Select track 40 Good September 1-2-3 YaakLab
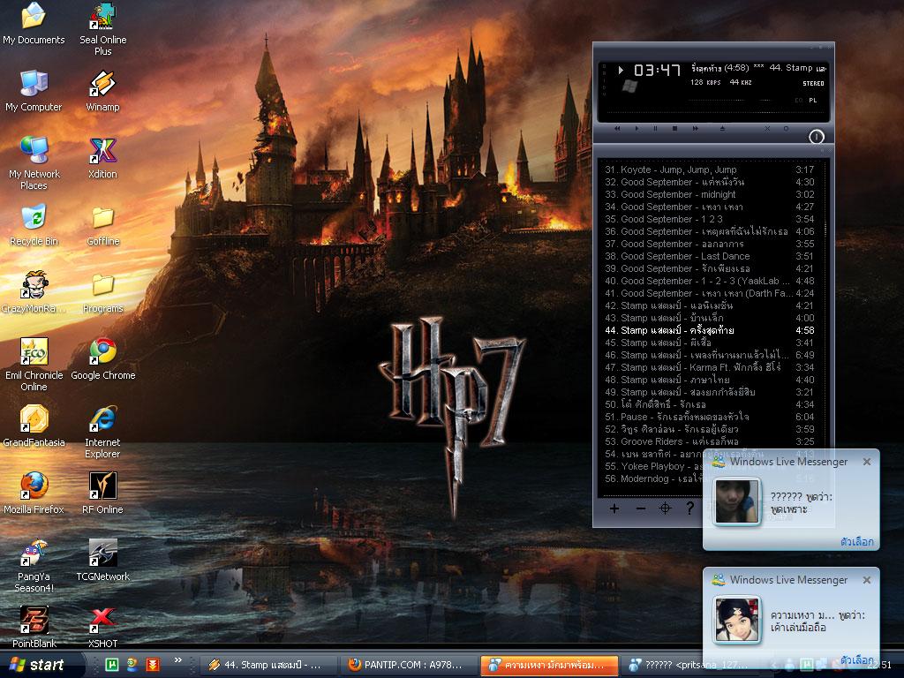This screenshot has height=678, width=904. coord(710,281)
